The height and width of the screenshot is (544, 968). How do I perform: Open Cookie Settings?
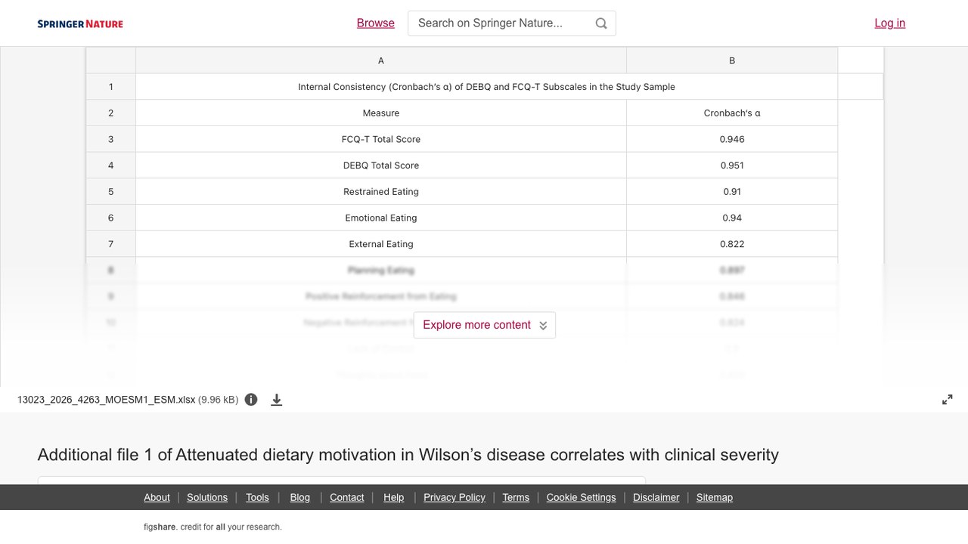pos(581,497)
